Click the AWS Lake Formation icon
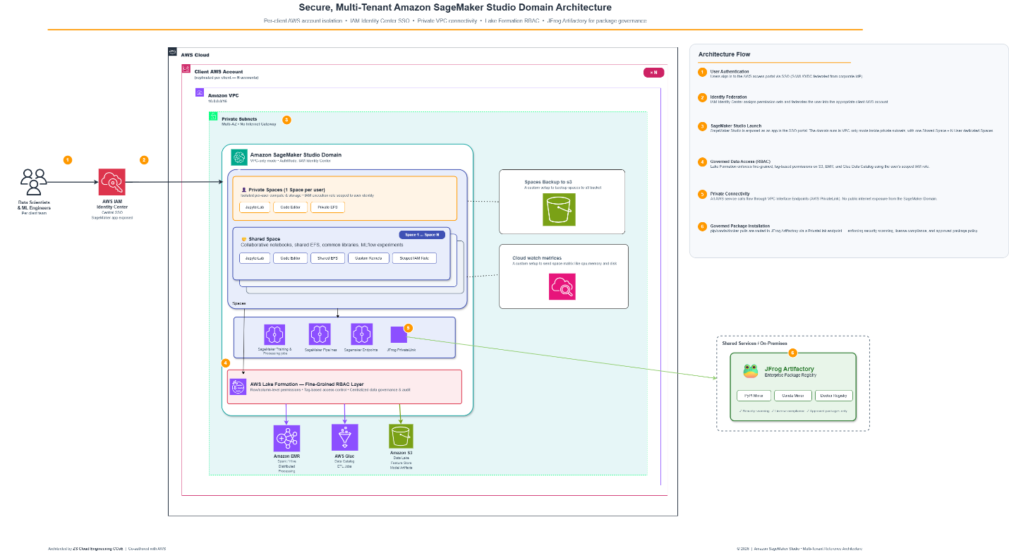Screen dimensions: 1009x553 [238, 386]
